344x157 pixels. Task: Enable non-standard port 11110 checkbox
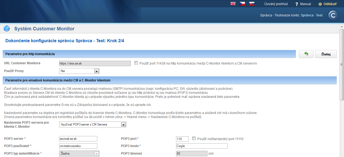194,138
